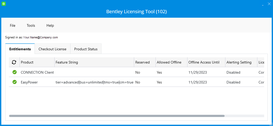Switch to the Checkout License tab

coord(53,49)
